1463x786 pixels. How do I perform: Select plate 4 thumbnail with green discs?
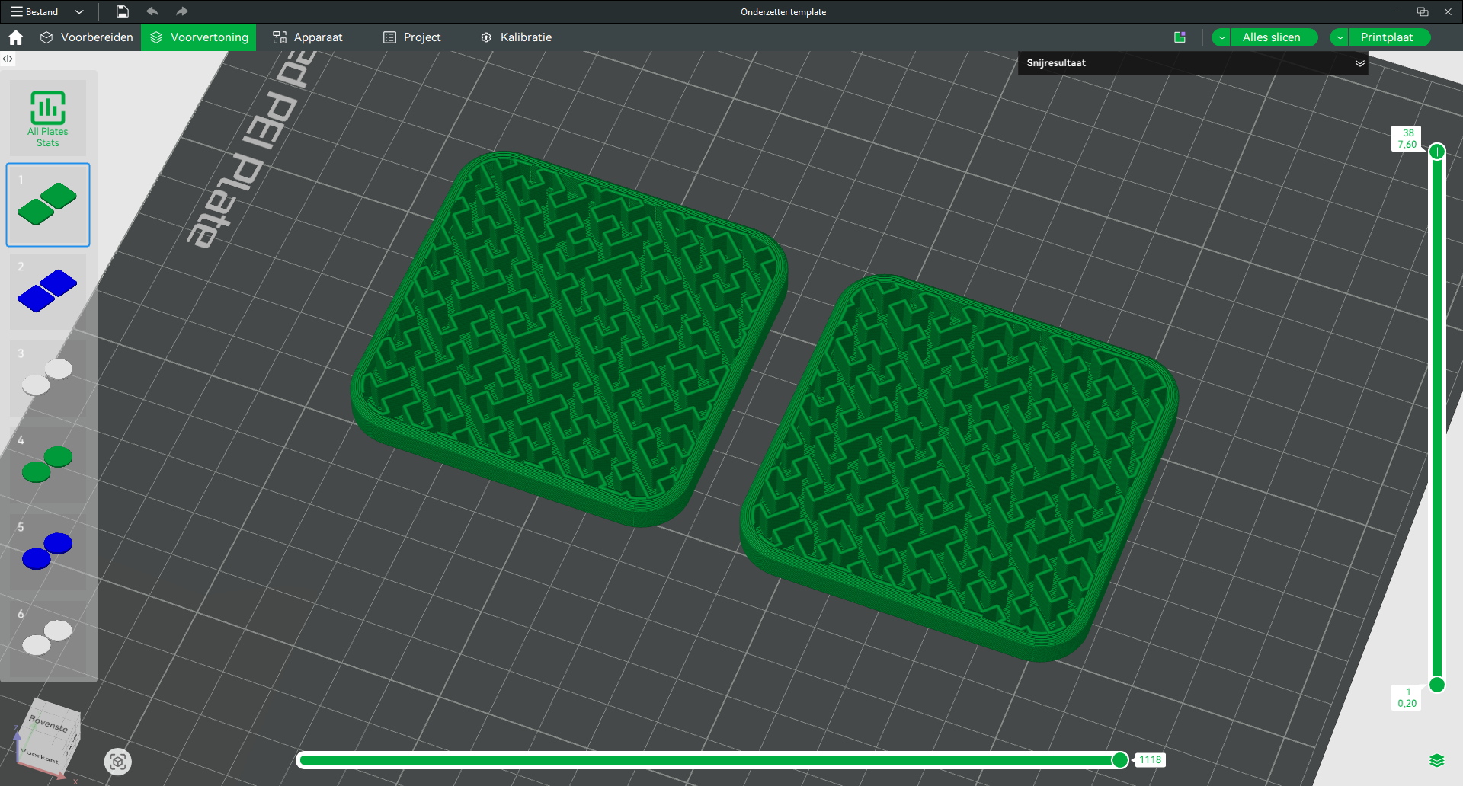tap(48, 465)
